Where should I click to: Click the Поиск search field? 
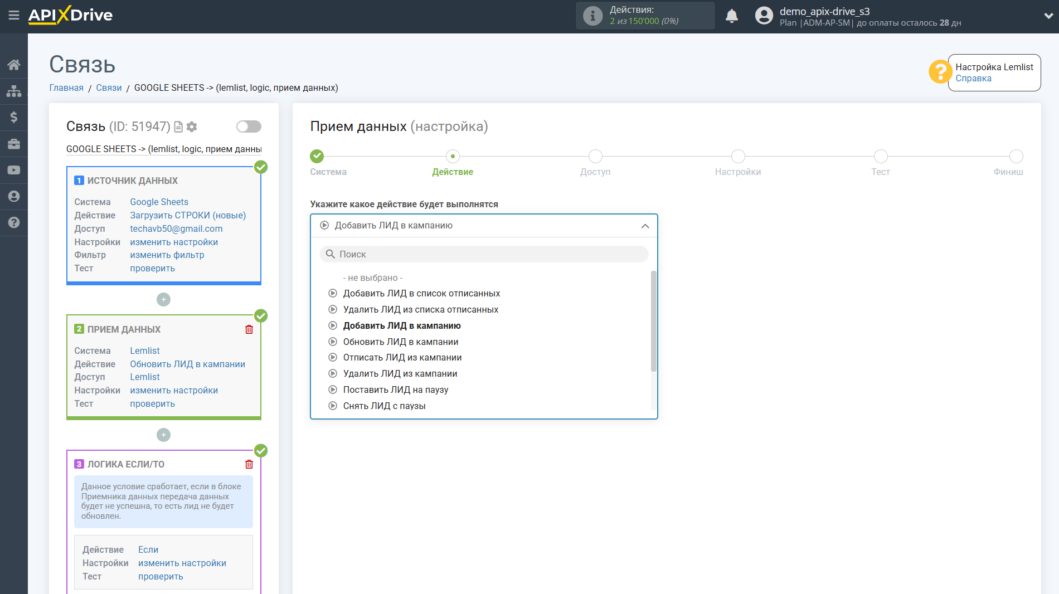tap(484, 254)
